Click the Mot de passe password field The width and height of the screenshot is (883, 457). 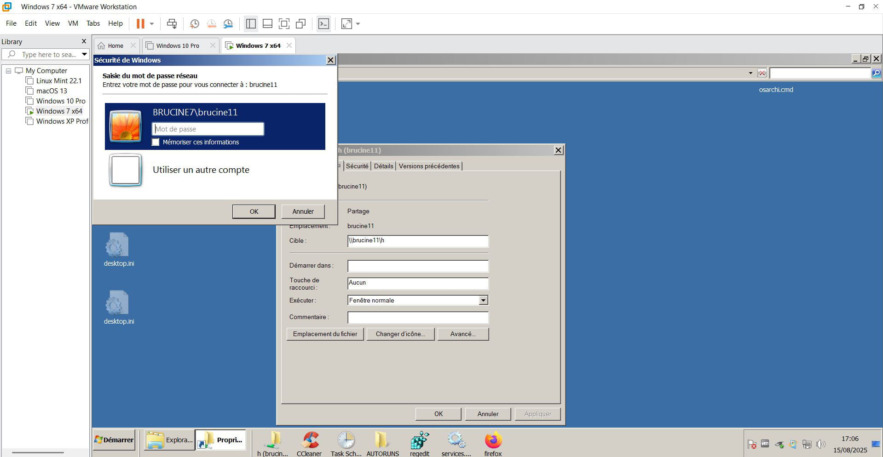(208, 129)
